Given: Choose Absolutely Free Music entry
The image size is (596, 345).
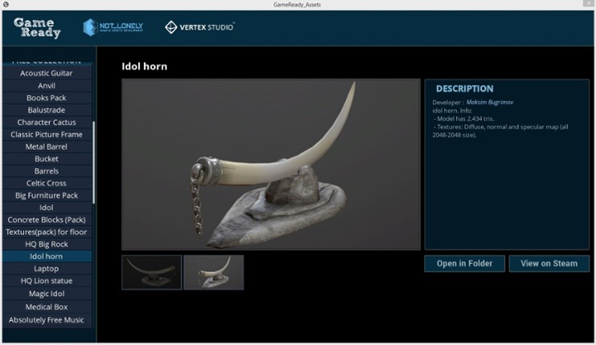Looking at the screenshot, I should pos(46,320).
